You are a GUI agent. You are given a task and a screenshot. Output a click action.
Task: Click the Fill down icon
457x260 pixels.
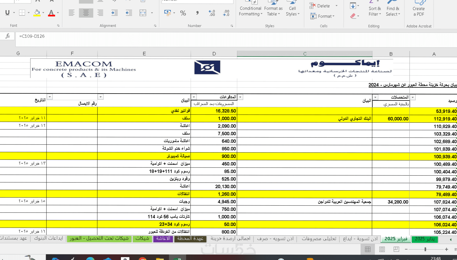tap(353, 6)
